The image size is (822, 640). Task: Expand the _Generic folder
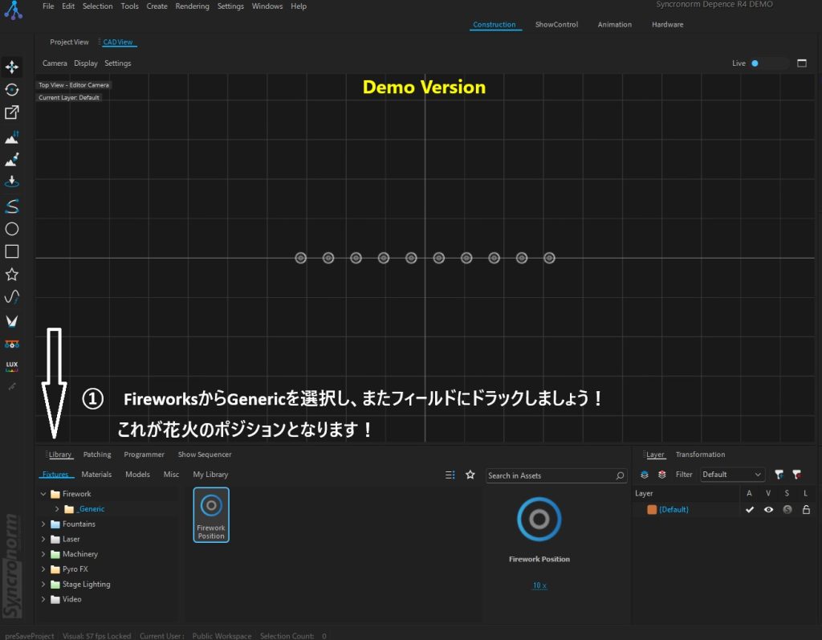tap(57, 509)
